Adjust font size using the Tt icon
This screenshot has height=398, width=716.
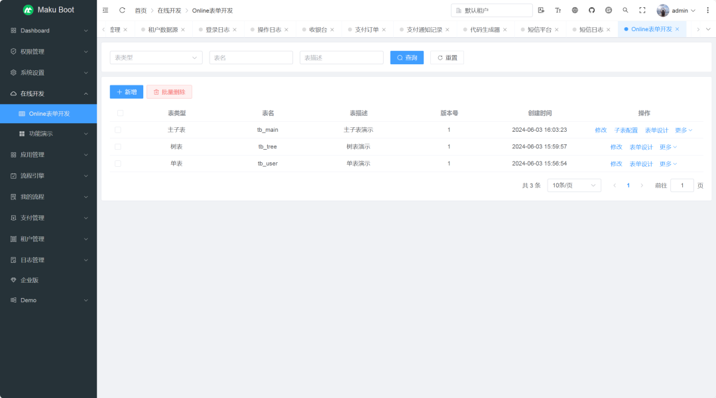pos(558,10)
